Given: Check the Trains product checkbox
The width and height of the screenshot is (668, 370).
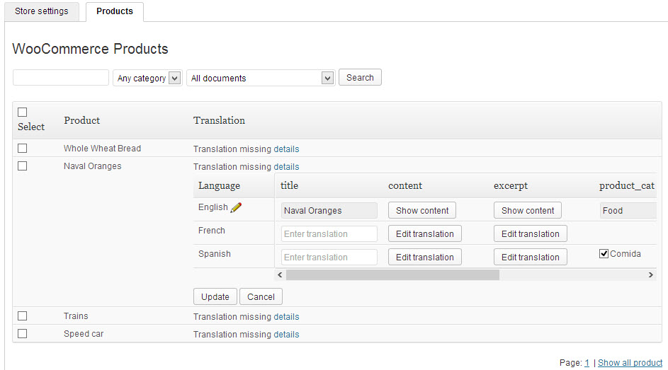Looking at the screenshot, I should [x=23, y=316].
